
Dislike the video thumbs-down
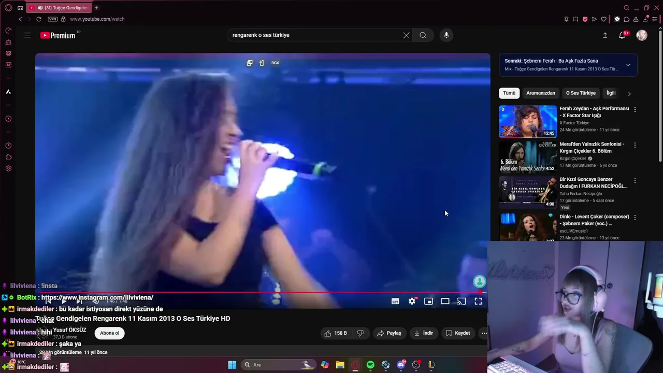click(x=361, y=333)
